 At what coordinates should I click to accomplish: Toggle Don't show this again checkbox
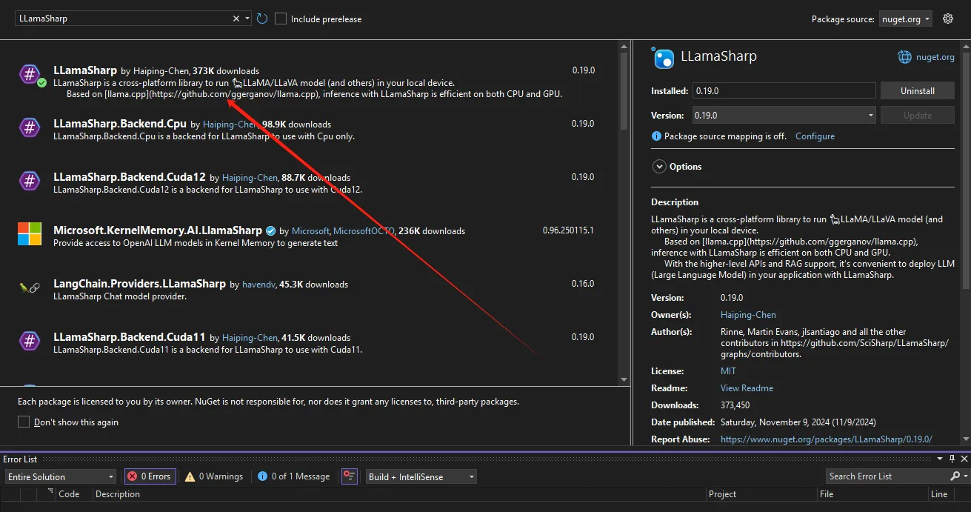[x=24, y=422]
